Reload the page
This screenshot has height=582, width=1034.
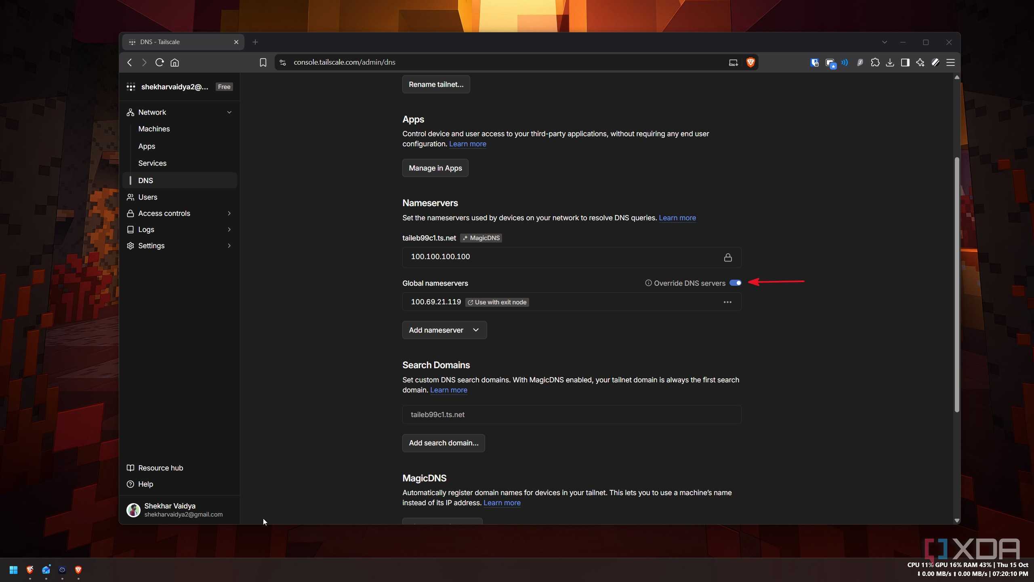(159, 62)
